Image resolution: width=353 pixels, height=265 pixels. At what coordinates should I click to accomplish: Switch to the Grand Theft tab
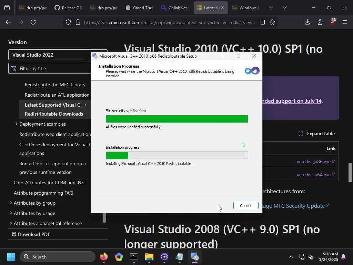coord(139,8)
